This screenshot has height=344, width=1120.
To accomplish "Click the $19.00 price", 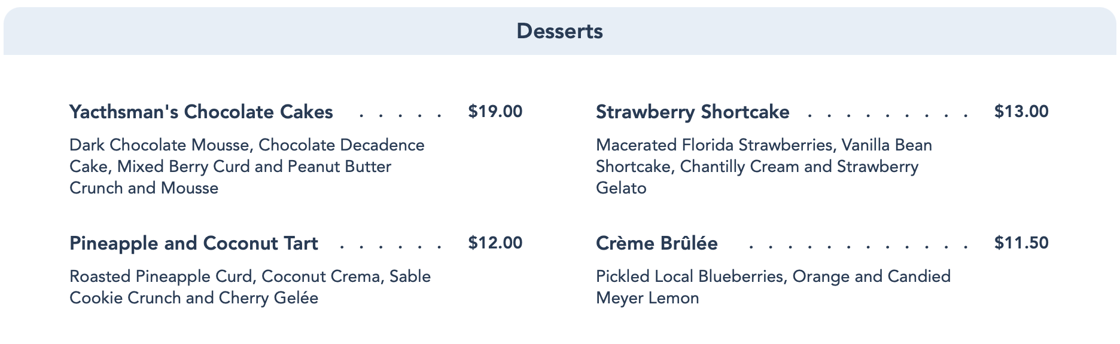I will click(x=495, y=112).
